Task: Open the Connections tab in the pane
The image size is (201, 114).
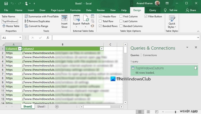Action: click(150, 55)
